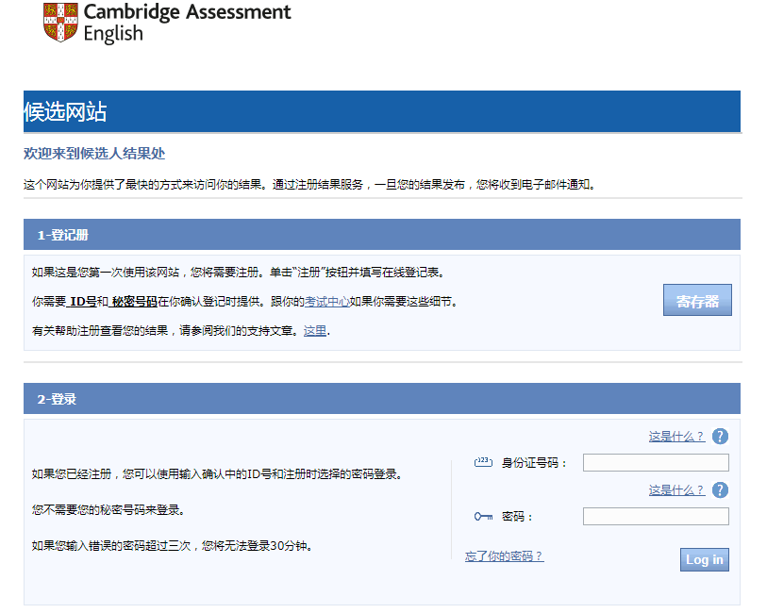Click the 欢迎来到候选人结果处 heading
Image resolution: width=767 pixels, height=613 pixels.
[94, 154]
